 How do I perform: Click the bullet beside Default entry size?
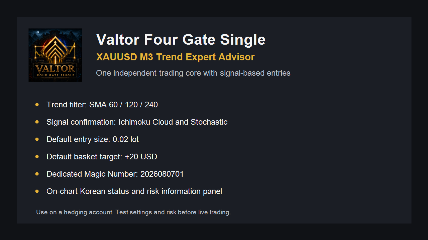(x=37, y=139)
